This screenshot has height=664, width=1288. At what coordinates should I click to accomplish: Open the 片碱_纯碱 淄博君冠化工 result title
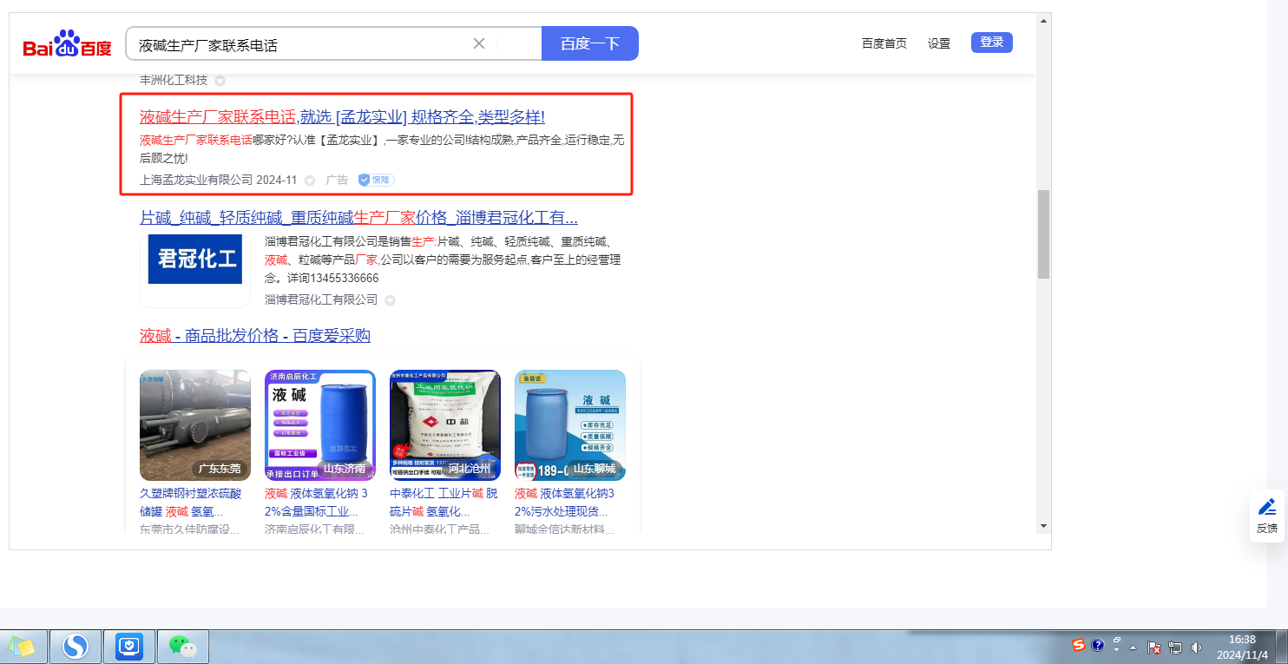tap(358, 217)
